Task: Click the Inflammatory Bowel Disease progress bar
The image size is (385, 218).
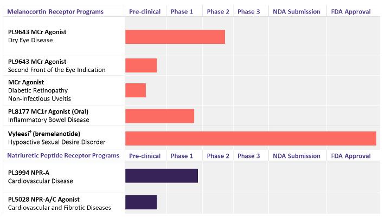Action: 159,116
